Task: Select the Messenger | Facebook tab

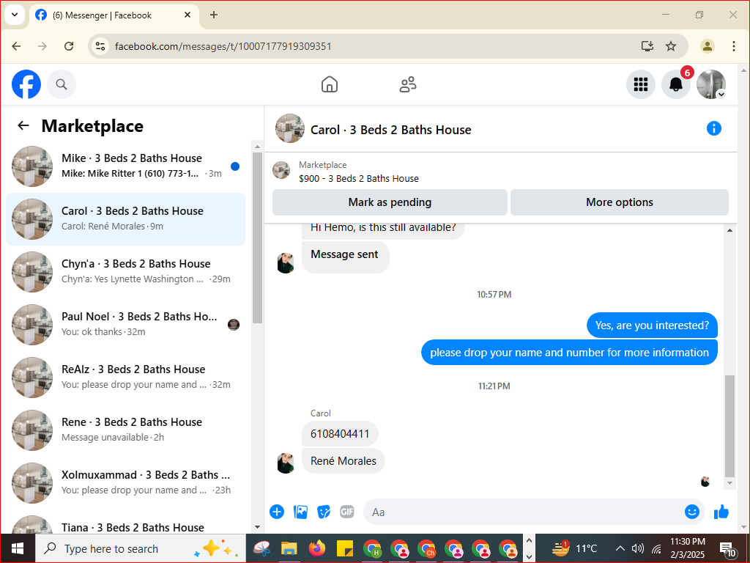Action: (x=115, y=15)
